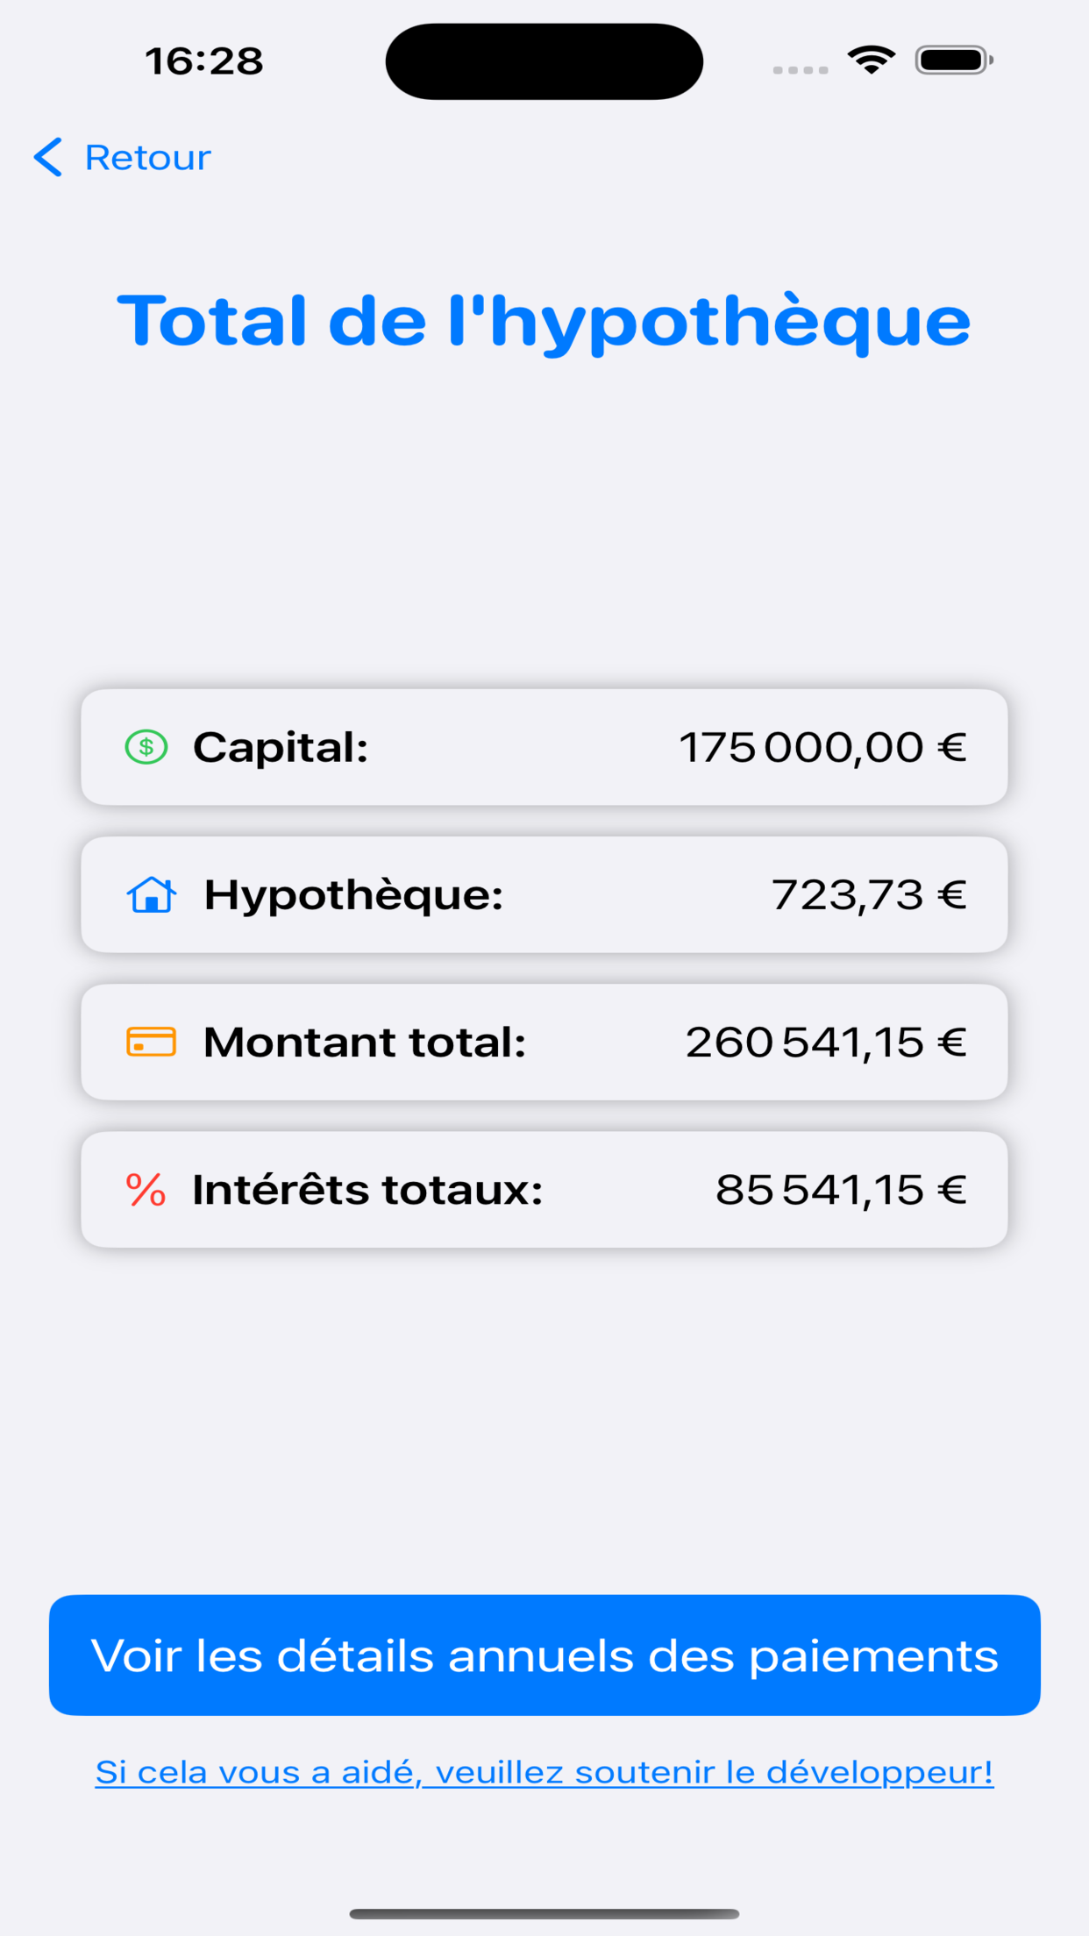Tap the 260 541,15 € total amount
Viewport: 1089px width, 1936px height.
825,1043
